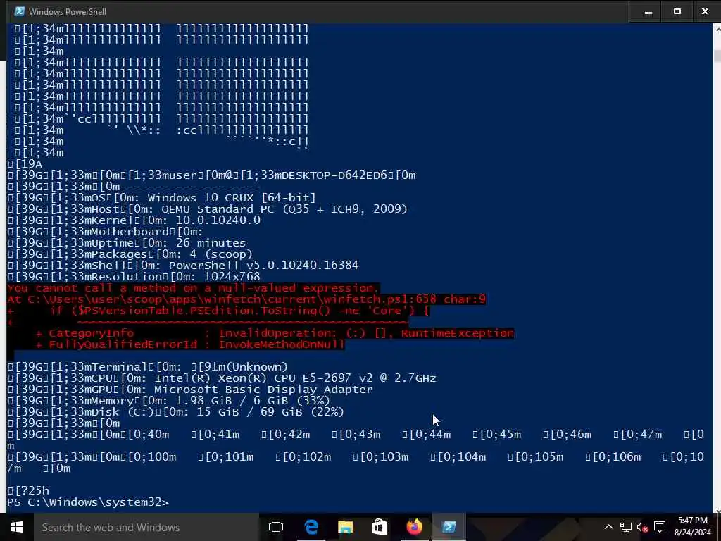Click the 'Resolution: 1024x768' line
The height and width of the screenshot is (541, 721).
click(134, 276)
